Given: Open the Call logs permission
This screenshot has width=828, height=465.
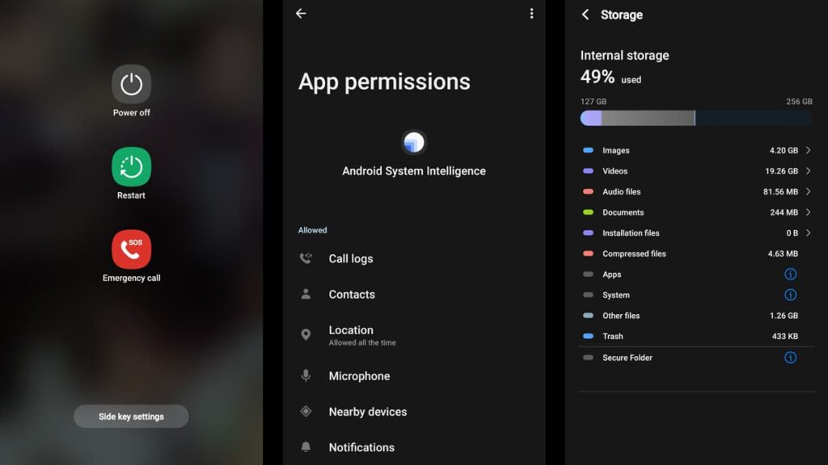Looking at the screenshot, I should coord(351,259).
